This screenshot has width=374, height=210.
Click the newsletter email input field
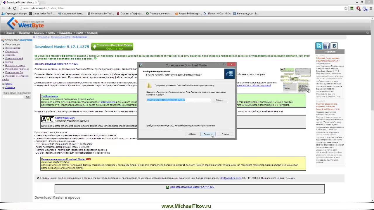[x=13, y=97]
